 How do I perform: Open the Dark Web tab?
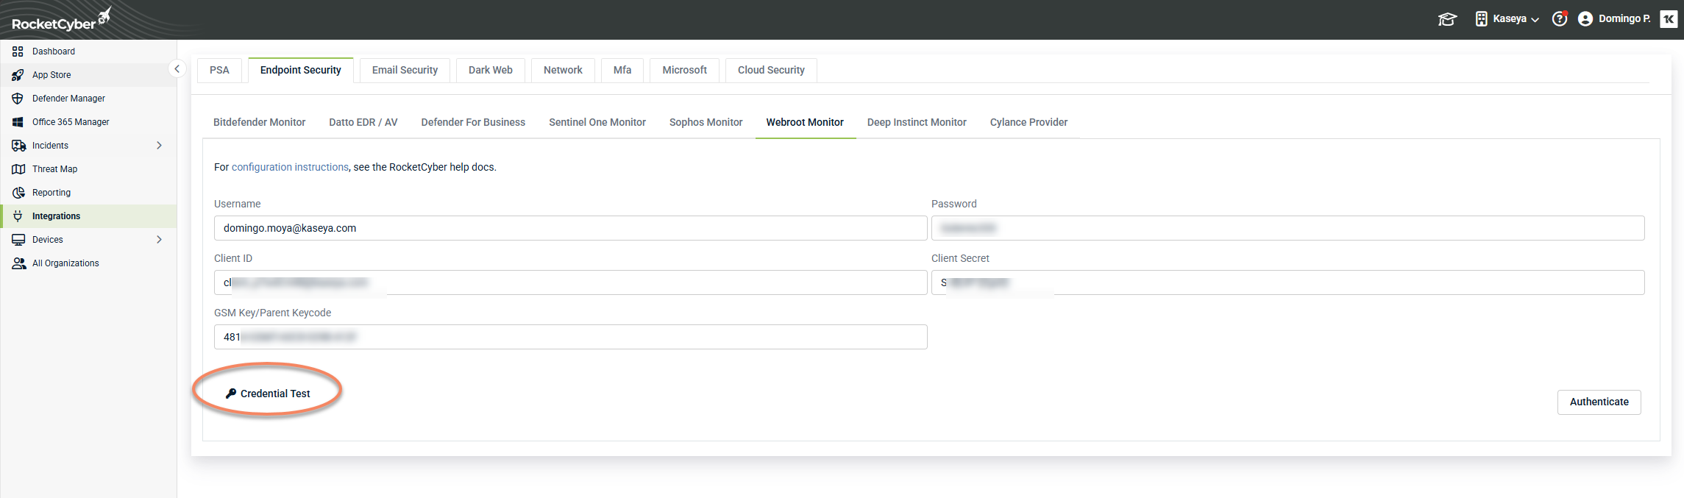click(x=491, y=70)
